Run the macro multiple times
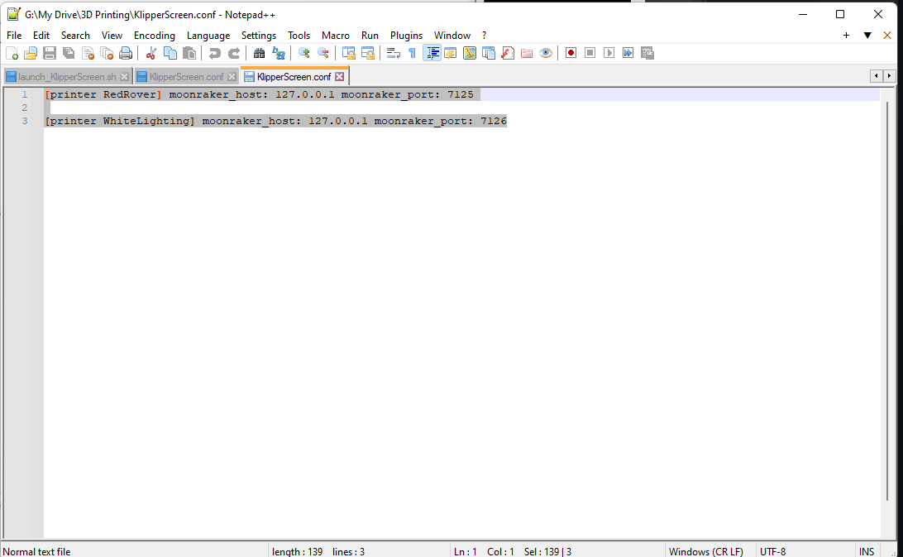This screenshot has height=557, width=903. pyautogui.click(x=627, y=52)
